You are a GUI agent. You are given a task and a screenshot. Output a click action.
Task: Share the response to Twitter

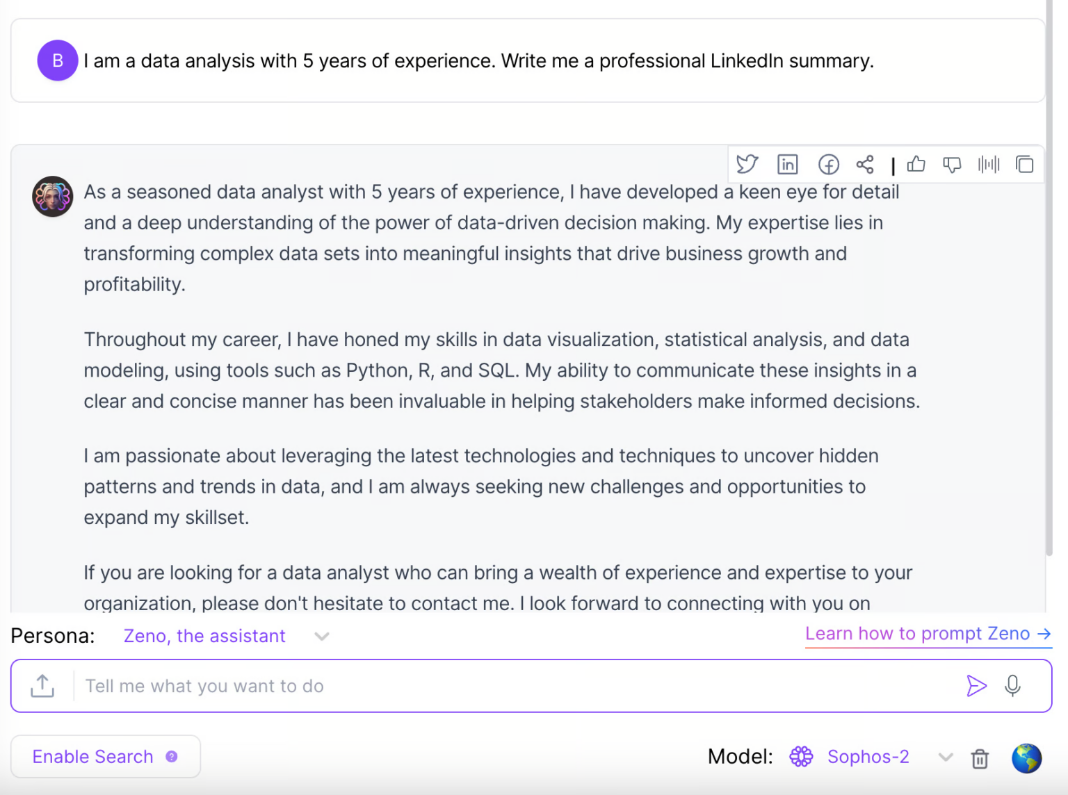click(x=747, y=165)
